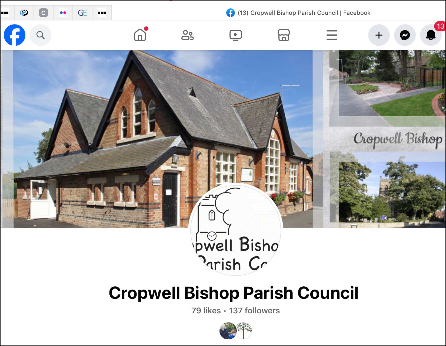Select the pinned Flickr browser tab
The width and height of the screenshot is (446, 346).
(63, 12)
